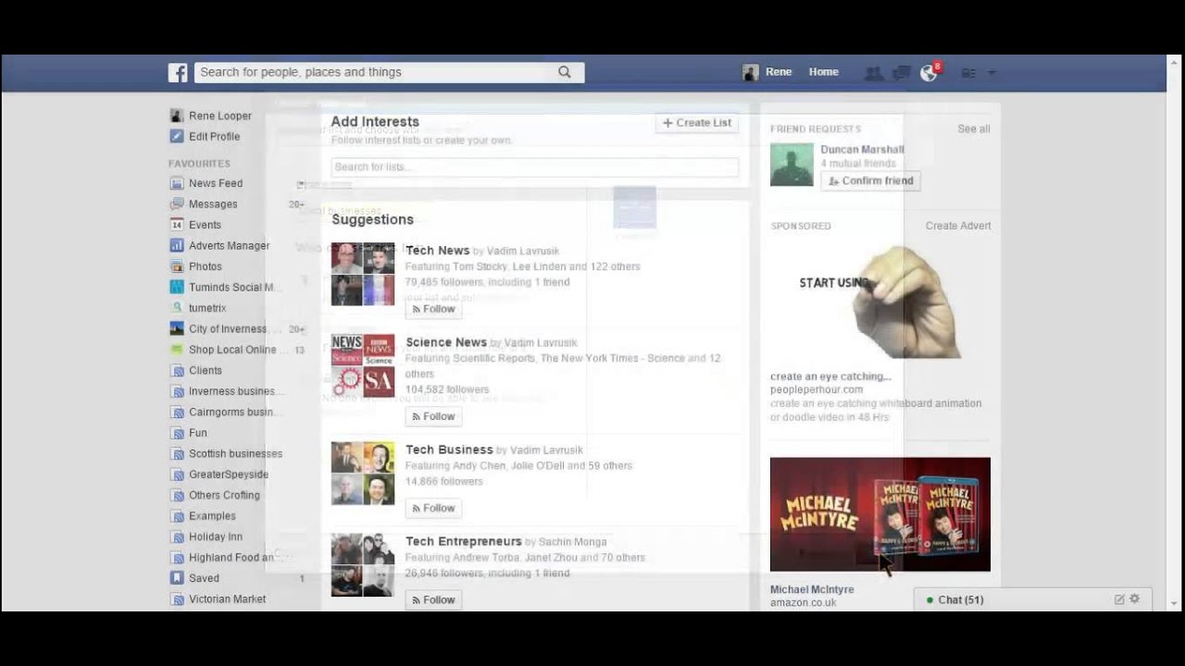Expand the account dropdown arrow in top bar

coord(992,73)
